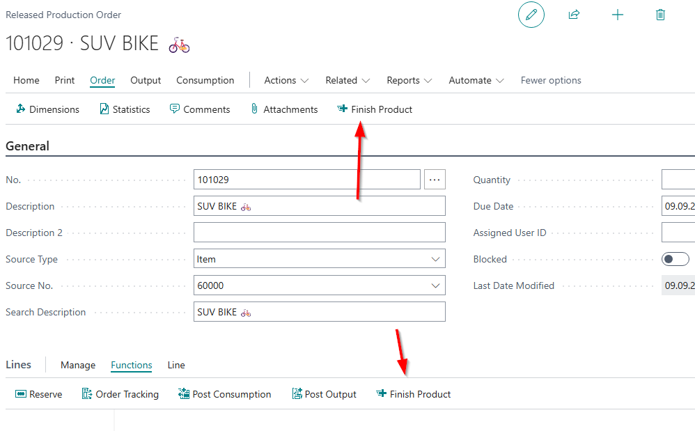Image resolution: width=695 pixels, height=431 pixels.
Task: Click the share icon in header
Action: coord(574,15)
